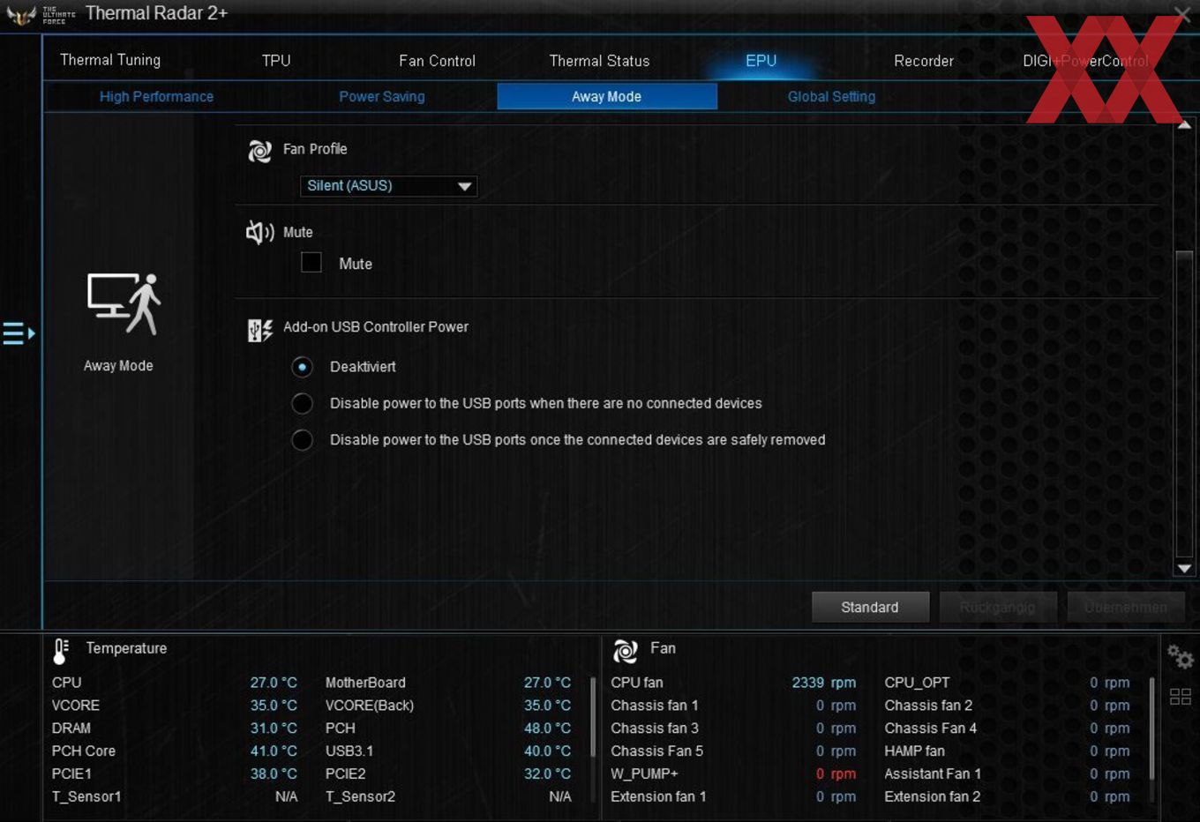Select the EPU tab
Image resolution: width=1200 pixels, height=822 pixels.
point(761,60)
